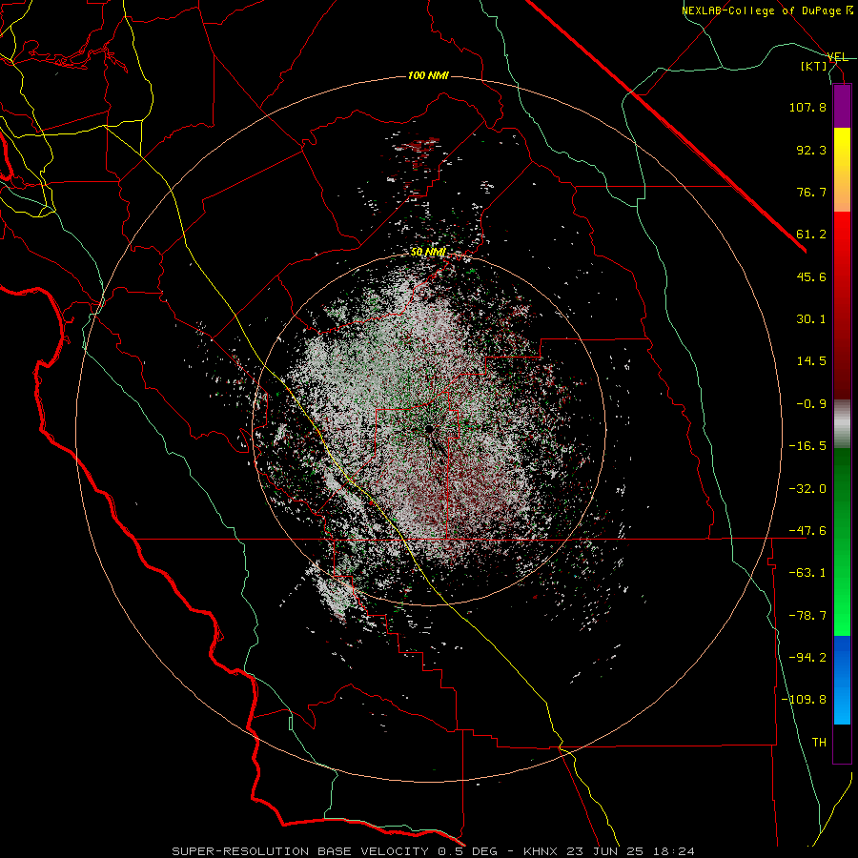Click the 45.6 legend value
Viewport: 858px width, 858px height.
coord(811,276)
